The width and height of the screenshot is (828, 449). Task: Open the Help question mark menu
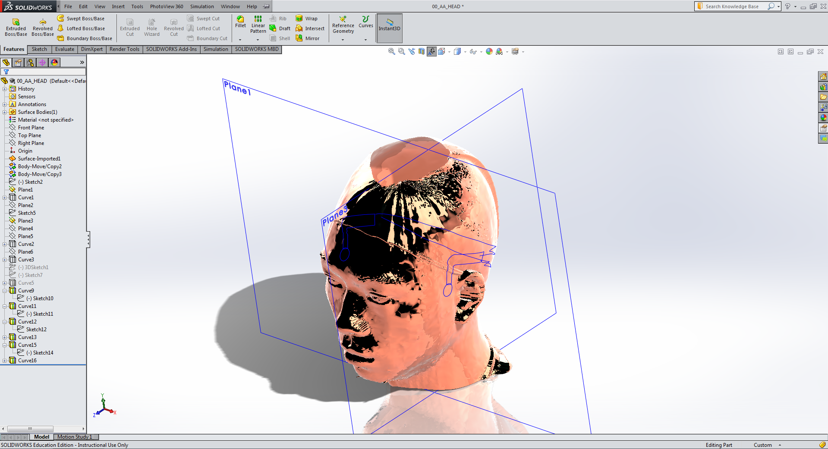point(787,6)
